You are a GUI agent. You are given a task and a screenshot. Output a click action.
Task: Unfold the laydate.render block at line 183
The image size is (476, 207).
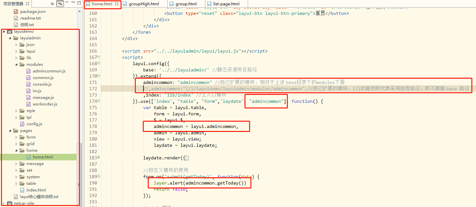(x=99, y=157)
